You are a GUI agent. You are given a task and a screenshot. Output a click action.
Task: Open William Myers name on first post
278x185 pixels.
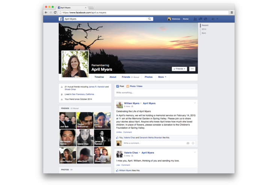coord(132,104)
